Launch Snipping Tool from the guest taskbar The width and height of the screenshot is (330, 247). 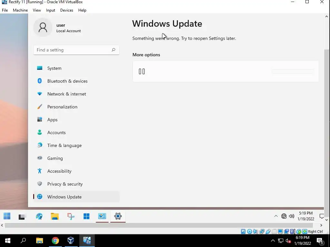[x=71, y=216]
